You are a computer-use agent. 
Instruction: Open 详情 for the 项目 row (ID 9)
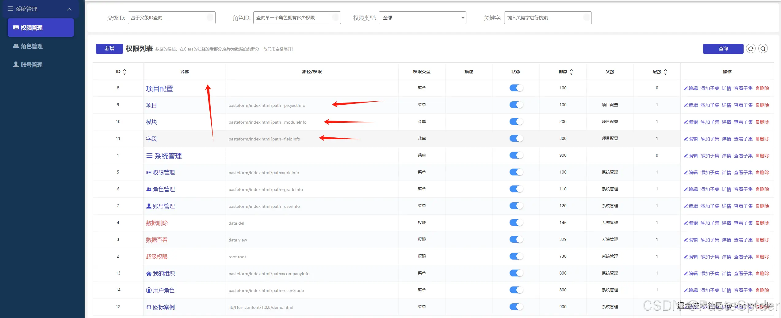pos(726,105)
